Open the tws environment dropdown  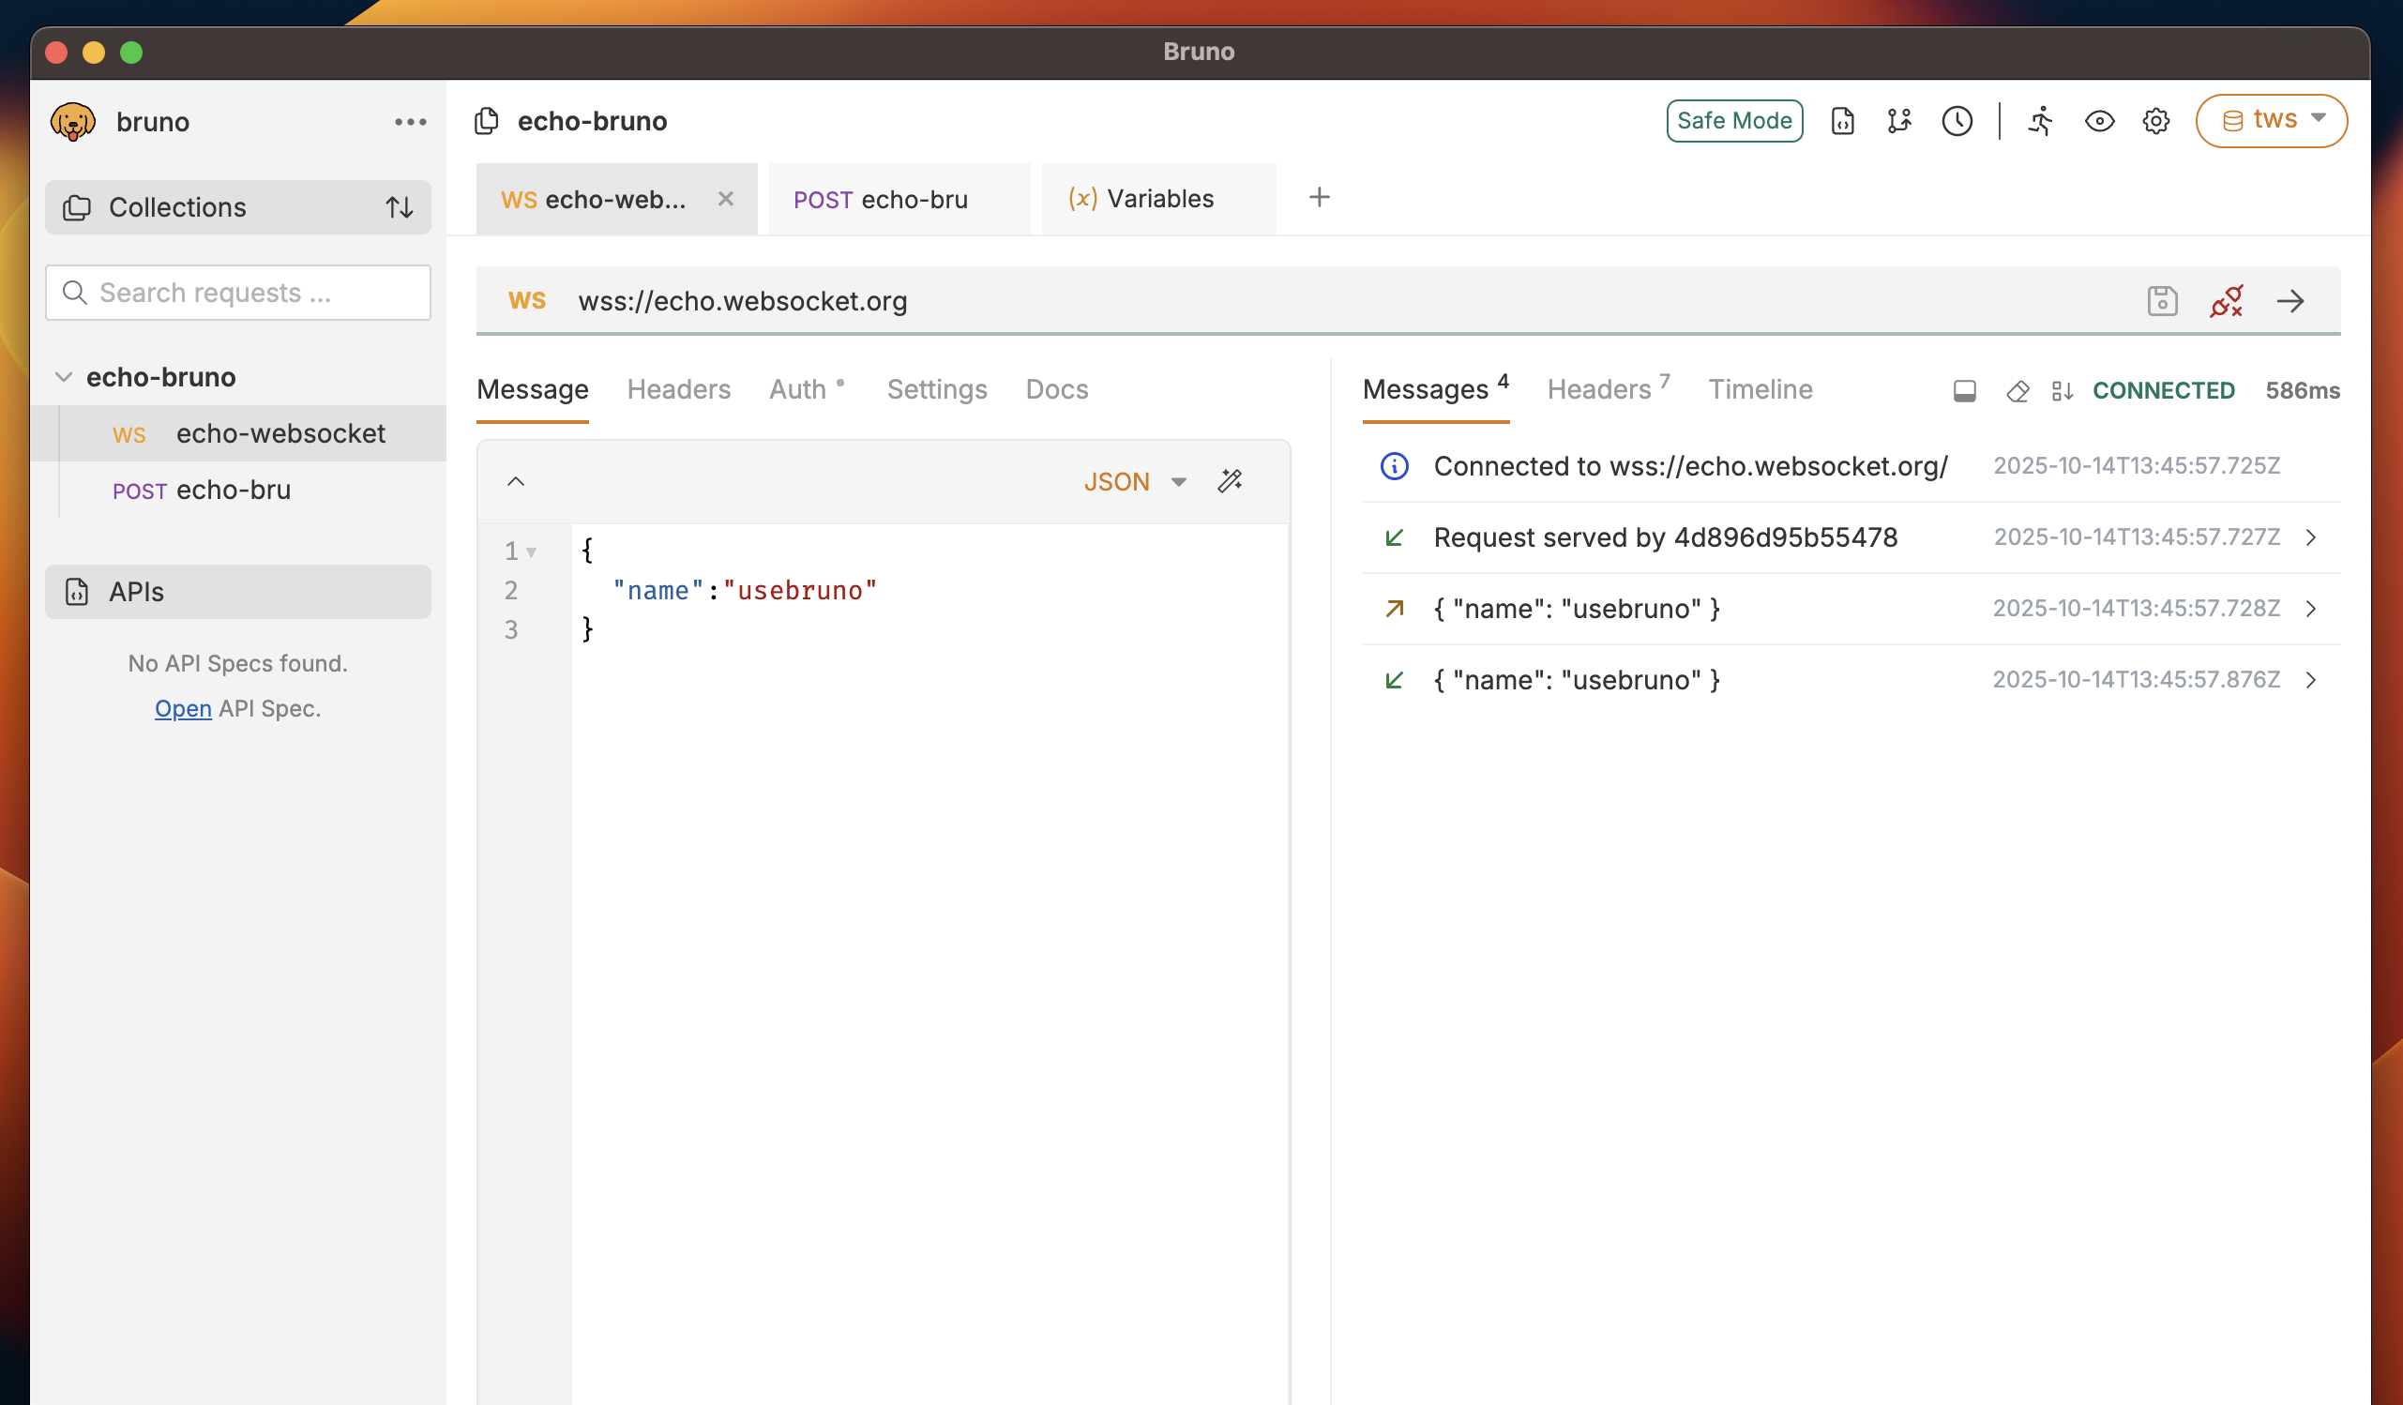2271,120
